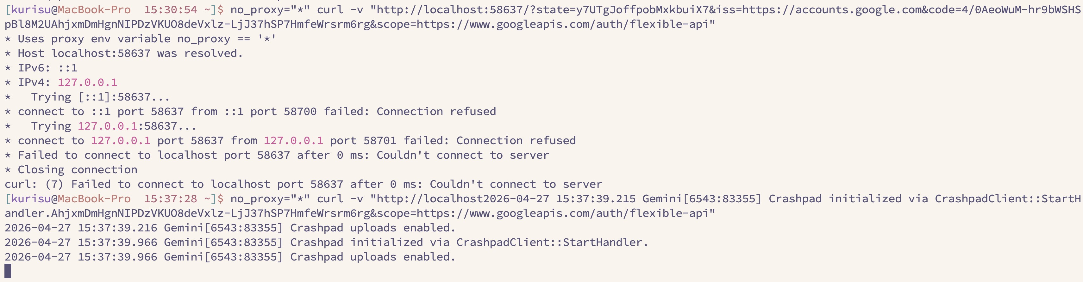The image size is (1083, 282).
Task: Click the 15:37:28 timestamp in the second prompt
Action: click(x=170, y=198)
